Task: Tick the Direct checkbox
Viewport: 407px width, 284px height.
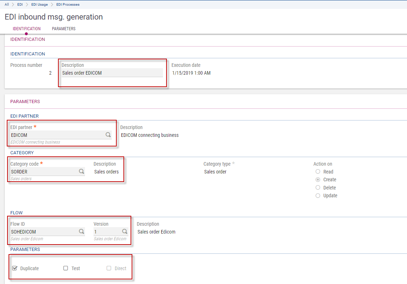Action: coord(109,268)
